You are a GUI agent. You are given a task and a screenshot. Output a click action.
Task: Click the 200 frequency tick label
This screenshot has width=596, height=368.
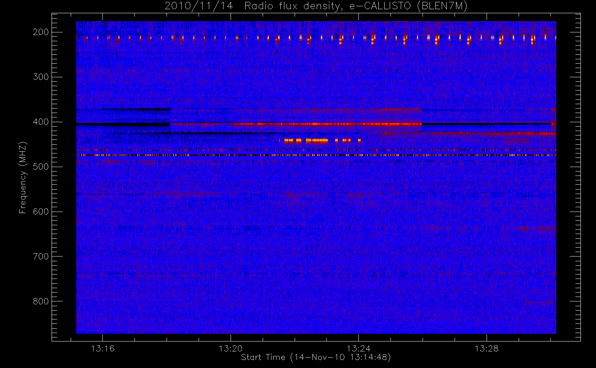pyautogui.click(x=41, y=32)
